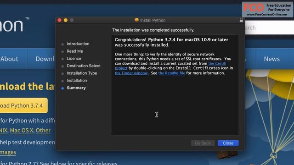The height and width of the screenshot is (165, 294).
Task: Click the Python logo on the website
Action: pos(14,24)
